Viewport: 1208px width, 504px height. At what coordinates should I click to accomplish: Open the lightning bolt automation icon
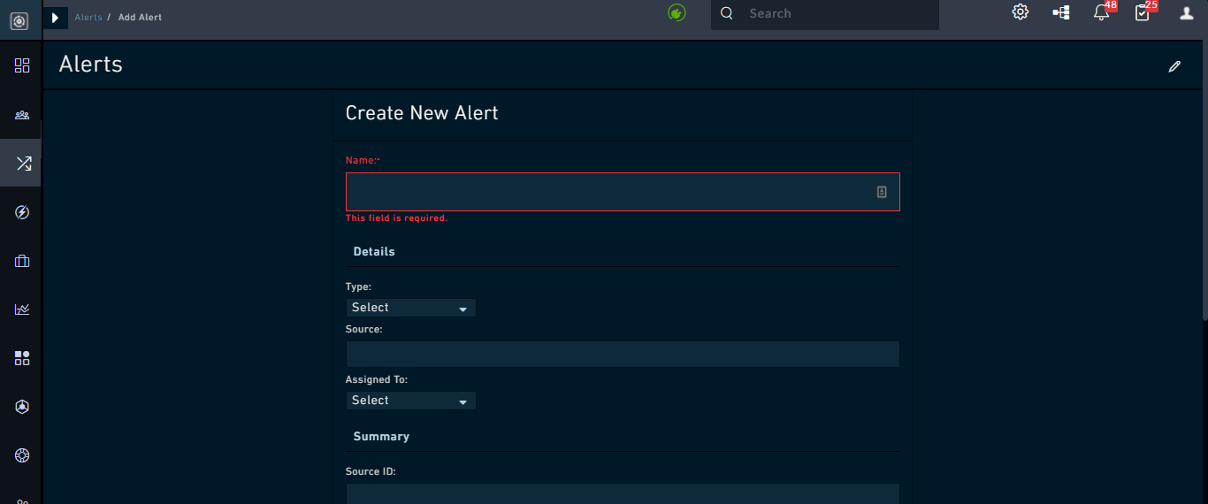coord(22,212)
